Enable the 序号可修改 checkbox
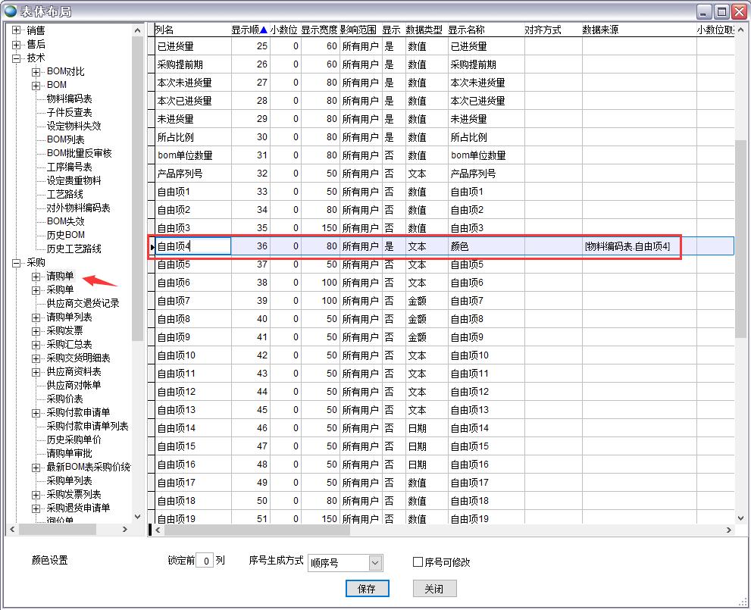 (418, 562)
